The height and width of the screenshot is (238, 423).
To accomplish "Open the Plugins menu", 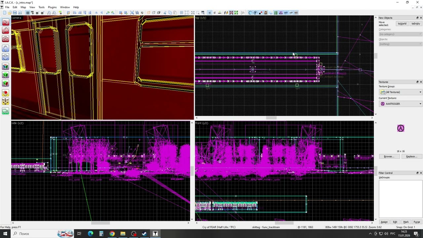I will 52,7.
